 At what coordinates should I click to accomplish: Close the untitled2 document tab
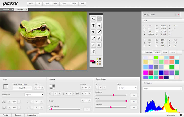pos(27,10)
